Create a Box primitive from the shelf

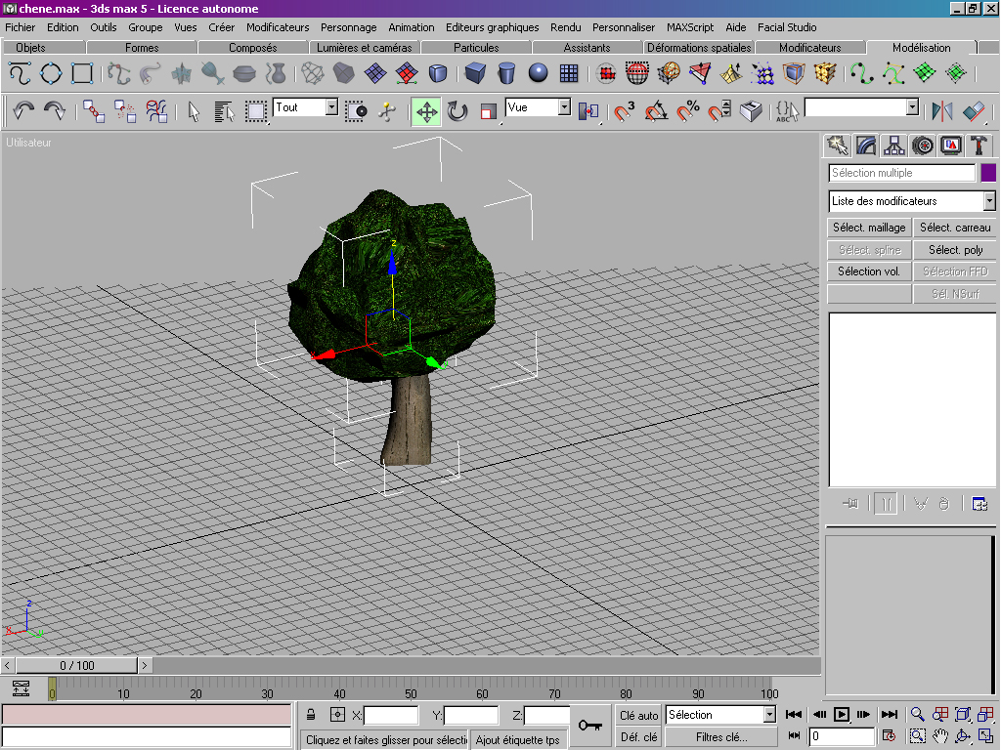point(475,72)
